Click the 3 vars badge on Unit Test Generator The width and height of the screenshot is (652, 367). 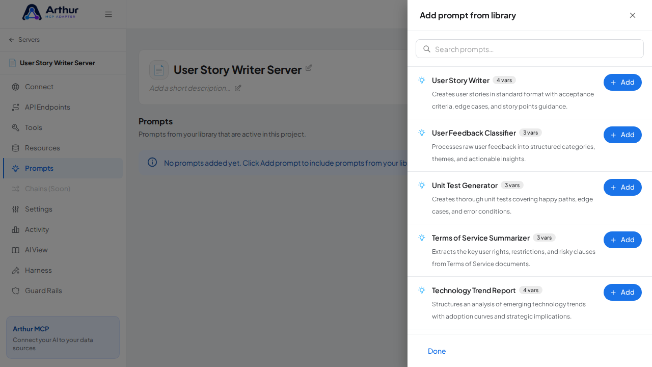pyautogui.click(x=512, y=185)
